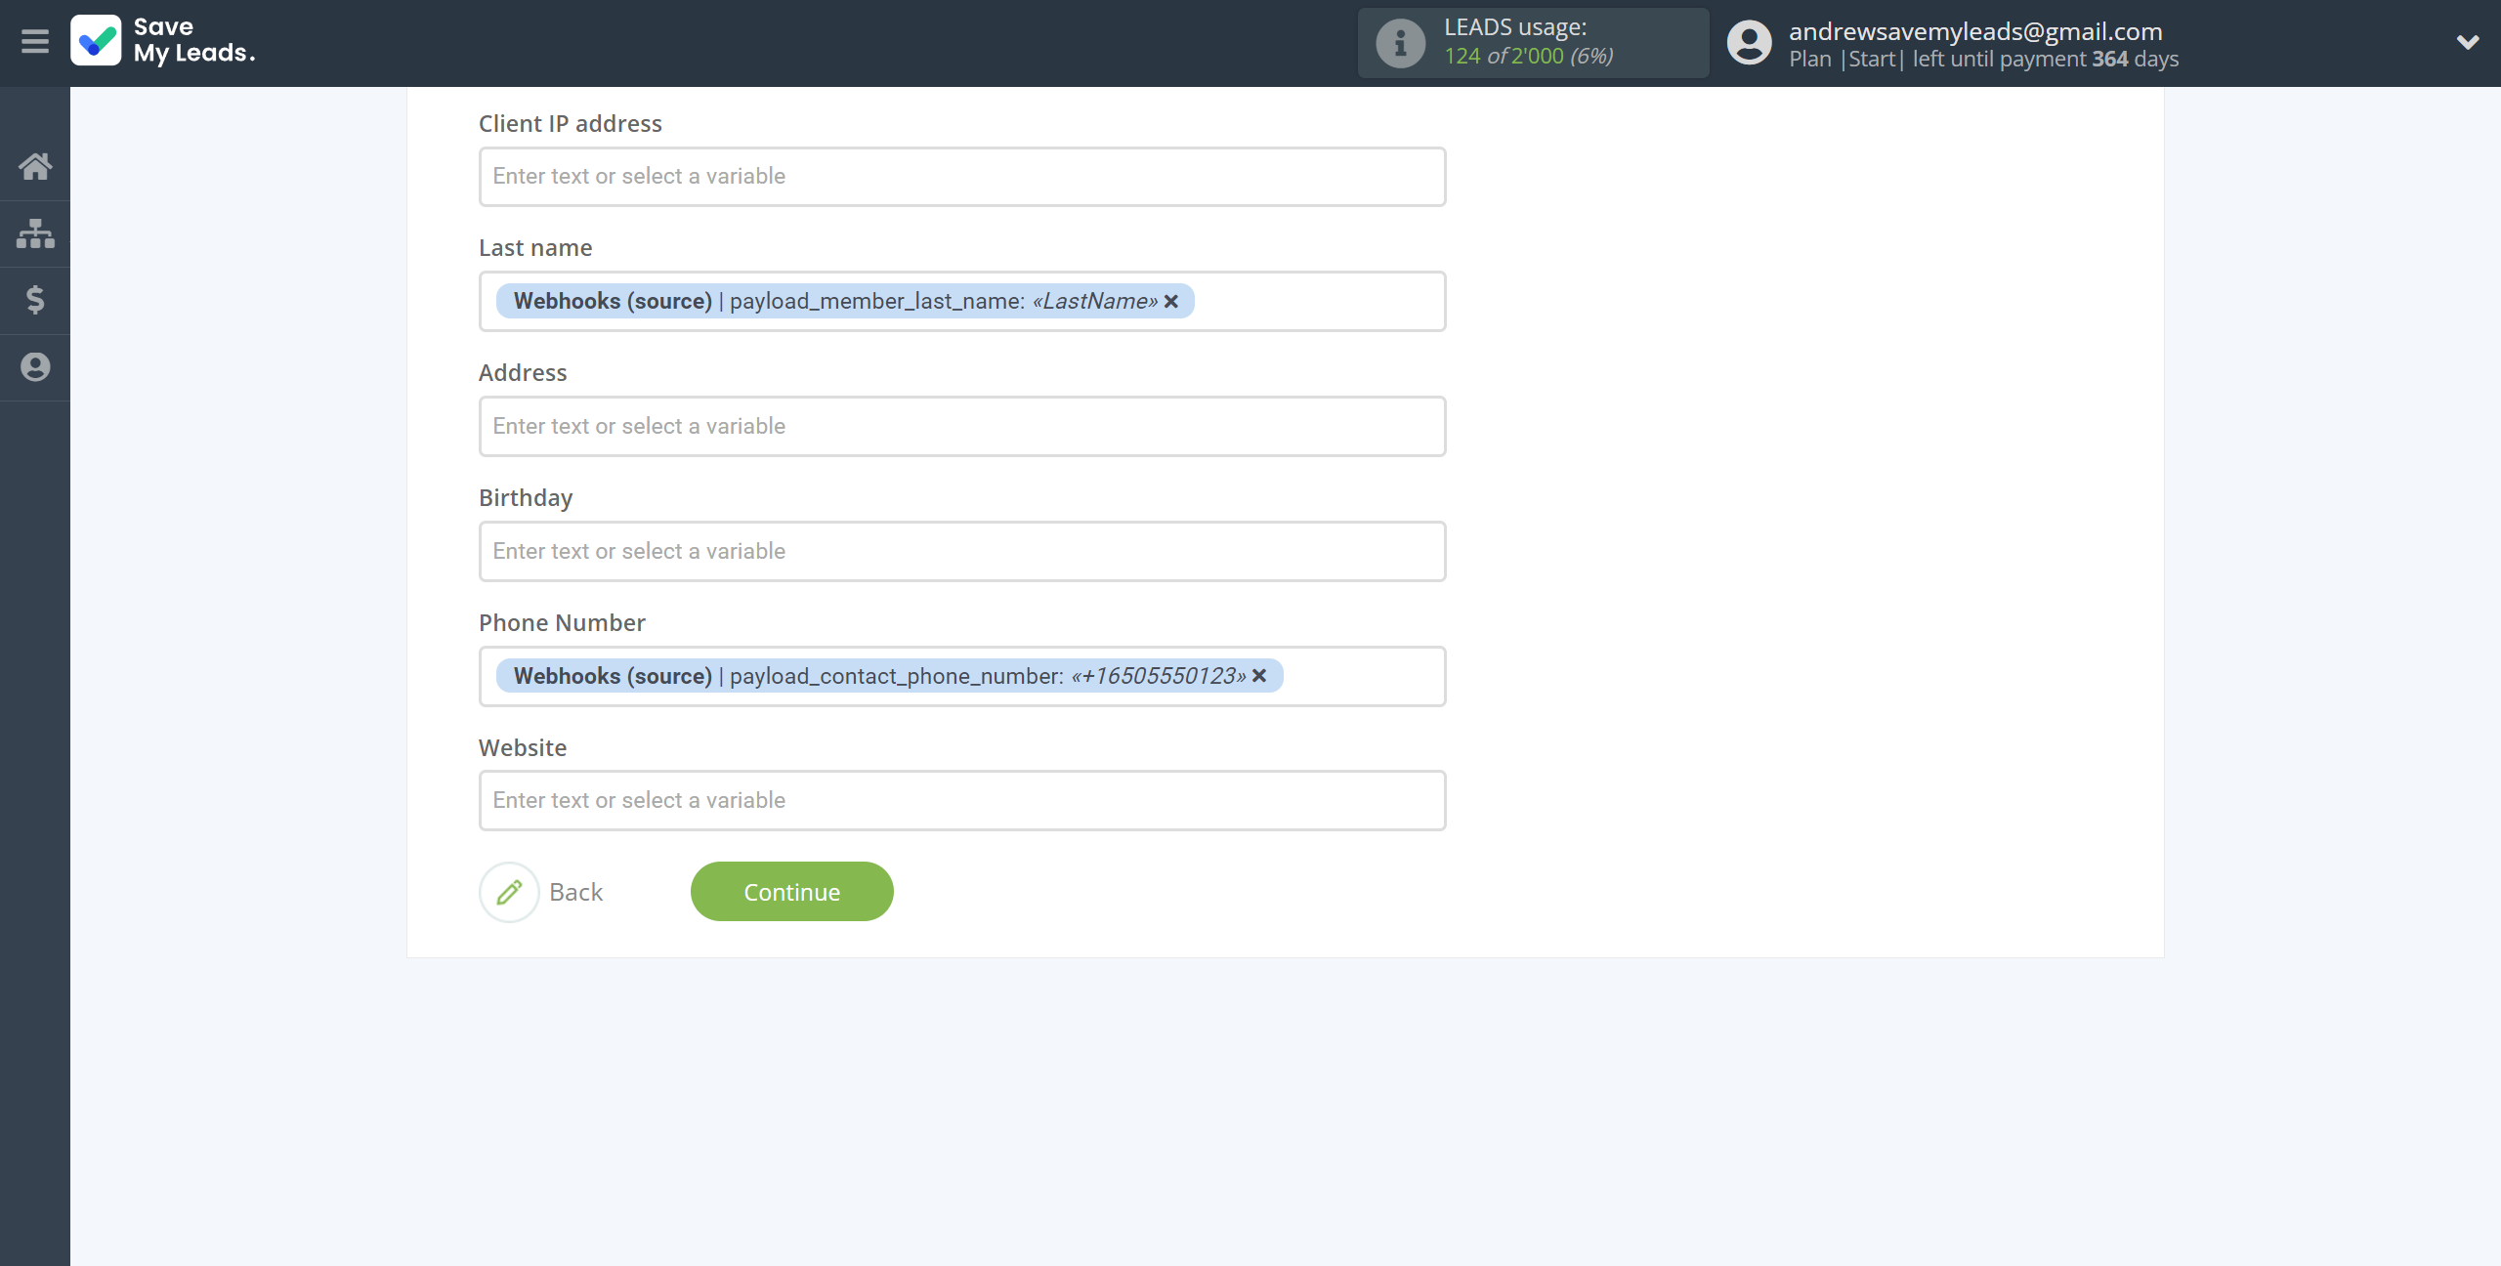Viewport: 2501px width, 1266px height.
Task: Remove the LastName variable tag
Action: (1171, 302)
